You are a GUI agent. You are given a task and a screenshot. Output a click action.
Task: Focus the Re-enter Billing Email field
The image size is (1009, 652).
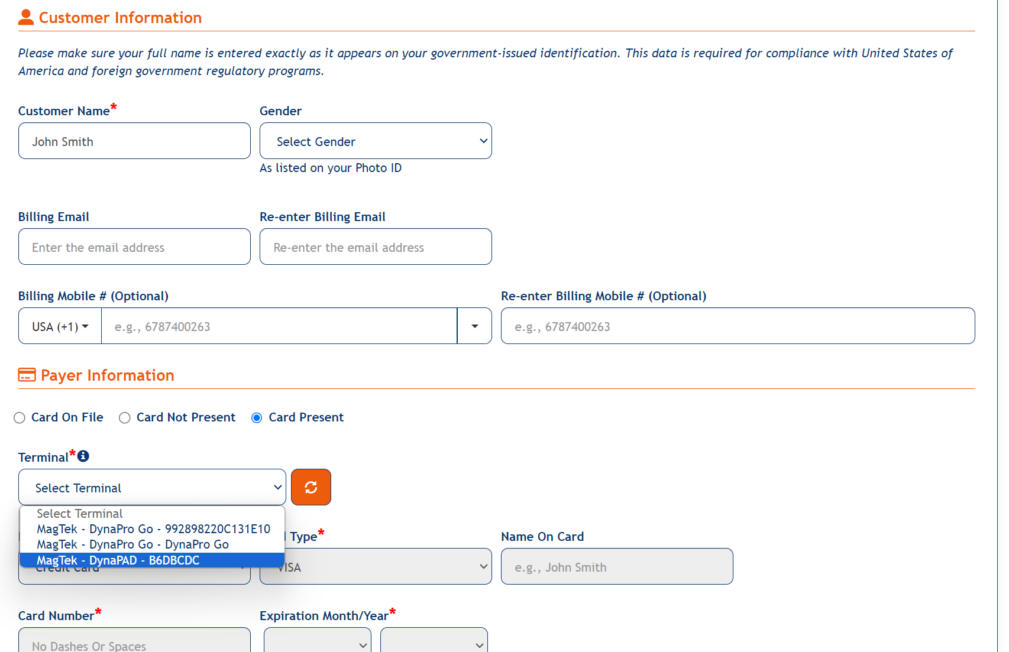pyautogui.click(x=376, y=246)
